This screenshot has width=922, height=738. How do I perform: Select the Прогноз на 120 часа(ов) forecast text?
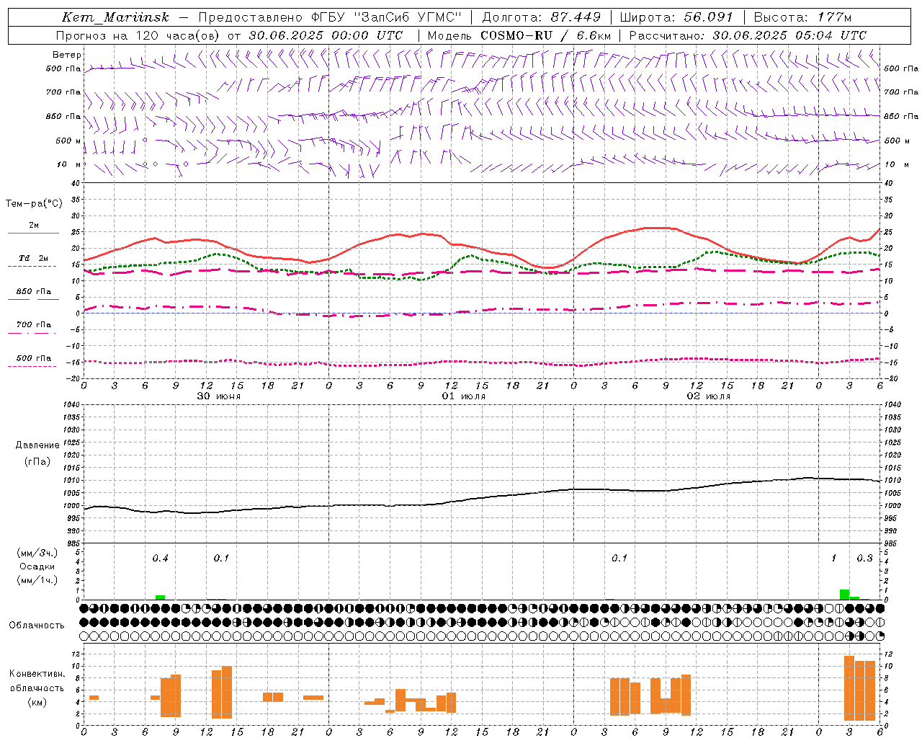[x=138, y=35]
